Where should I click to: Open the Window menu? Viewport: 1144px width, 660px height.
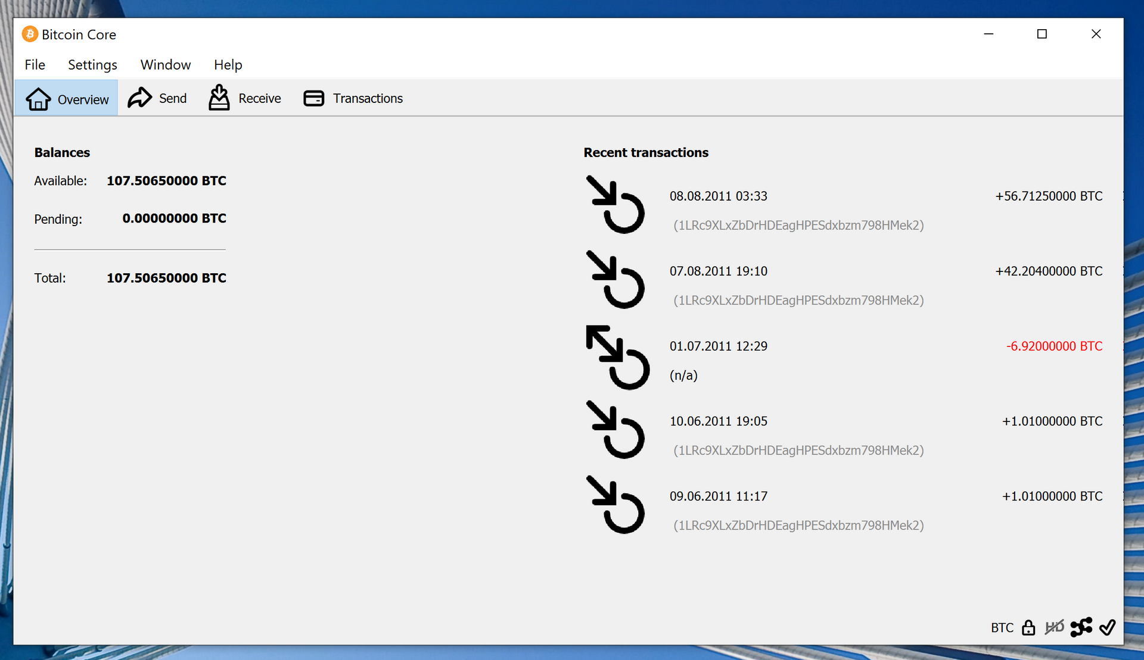pos(166,65)
